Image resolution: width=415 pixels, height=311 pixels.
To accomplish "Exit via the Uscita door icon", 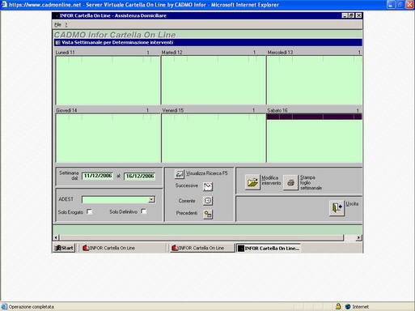I will (x=337, y=208).
